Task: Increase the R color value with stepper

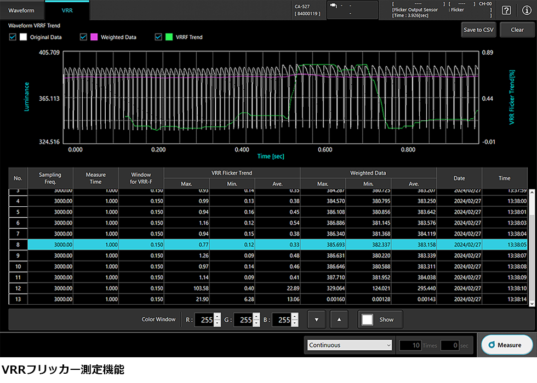Action: [x=217, y=316]
